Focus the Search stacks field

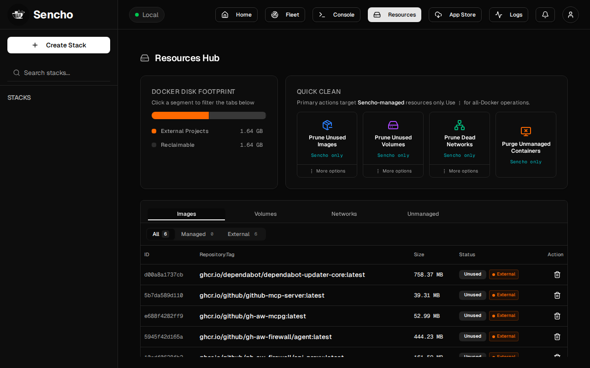[59, 73]
